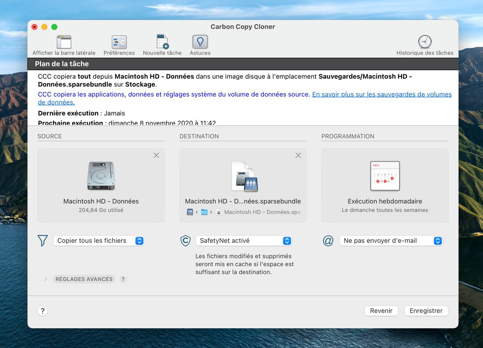The image size is (483, 348).
Task: Open Astuces via the lightbulb icon
Action: click(200, 41)
